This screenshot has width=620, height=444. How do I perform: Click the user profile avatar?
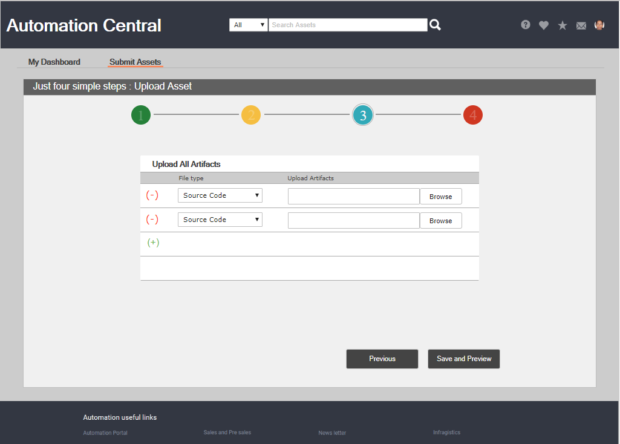coord(599,25)
